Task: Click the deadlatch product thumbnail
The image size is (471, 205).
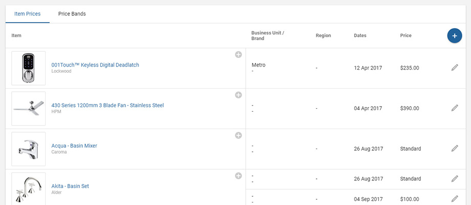Action: 29,68
